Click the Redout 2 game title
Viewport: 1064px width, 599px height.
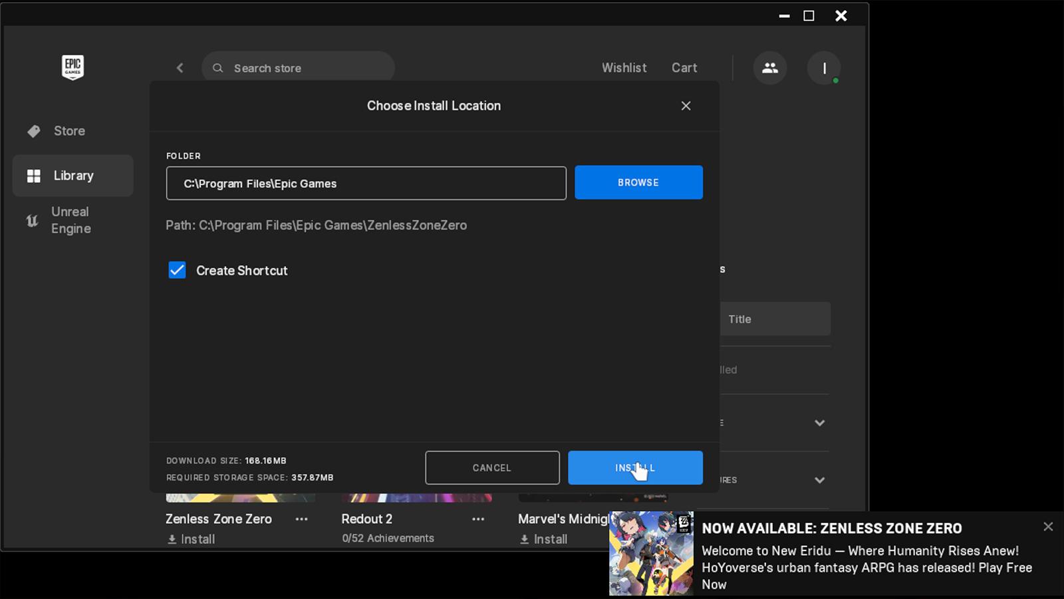point(367,519)
